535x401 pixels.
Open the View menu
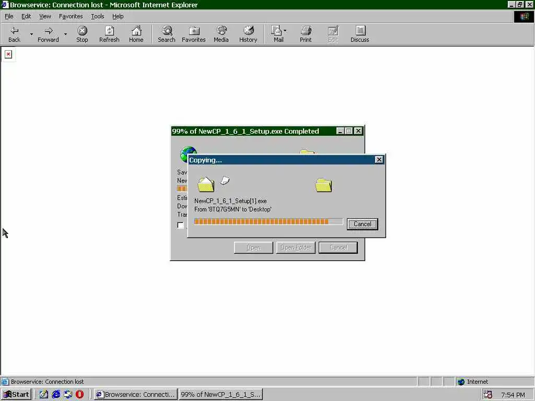point(45,16)
